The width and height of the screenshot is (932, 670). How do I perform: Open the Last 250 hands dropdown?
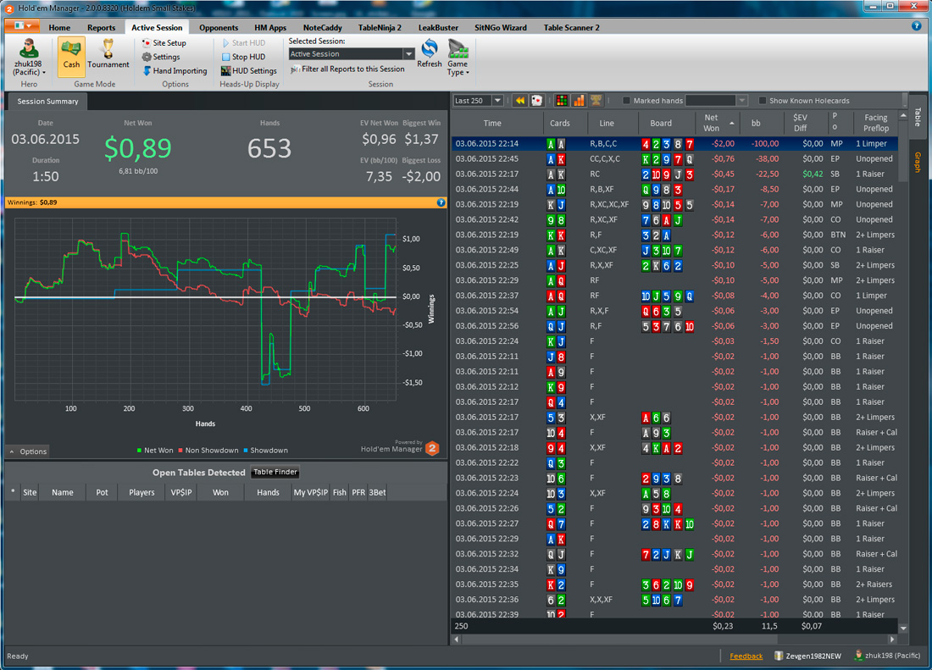click(497, 101)
